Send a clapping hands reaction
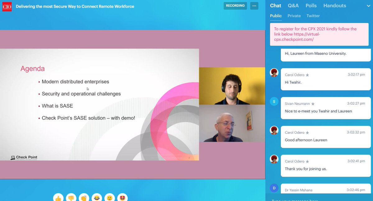373x201 pixels. 84,197
